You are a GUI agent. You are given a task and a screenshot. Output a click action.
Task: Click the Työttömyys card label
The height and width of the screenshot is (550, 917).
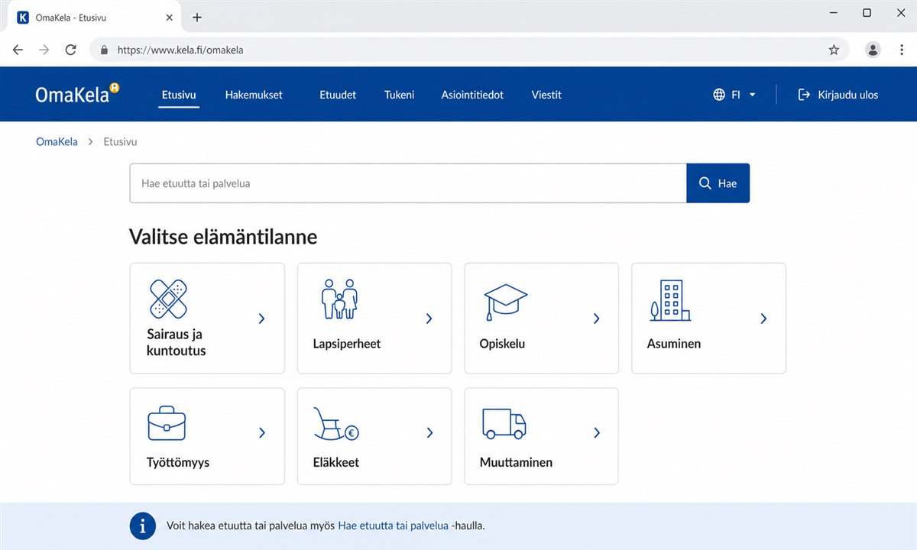point(178,462)
